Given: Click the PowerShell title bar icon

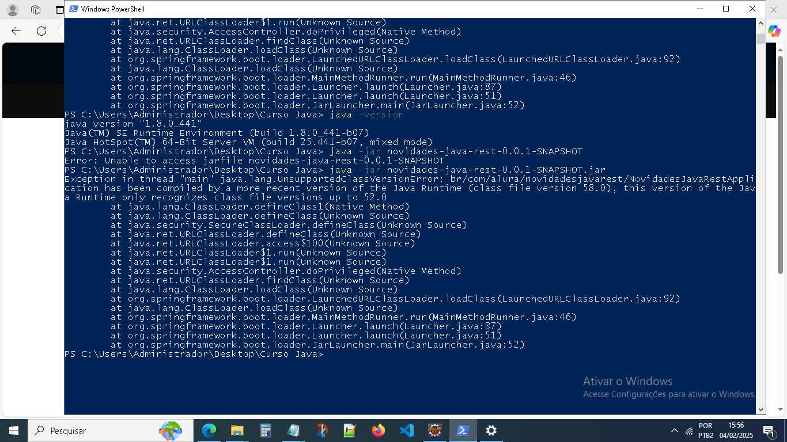Looking at the screenshot, I should pyautogui.click(x=74, y=9).
